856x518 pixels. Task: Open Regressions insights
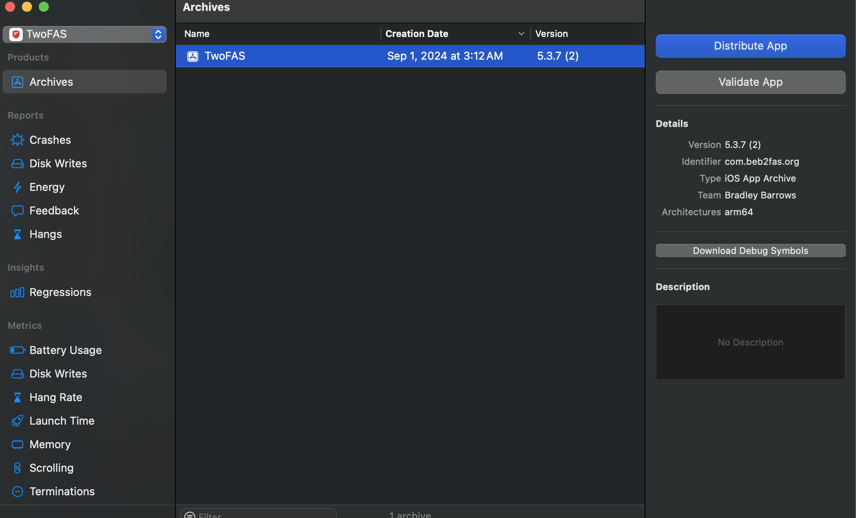tap(85, 292)
